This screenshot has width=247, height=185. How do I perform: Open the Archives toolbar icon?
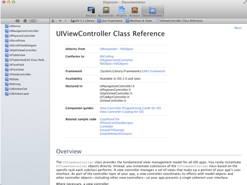click(x=134, y=12)
